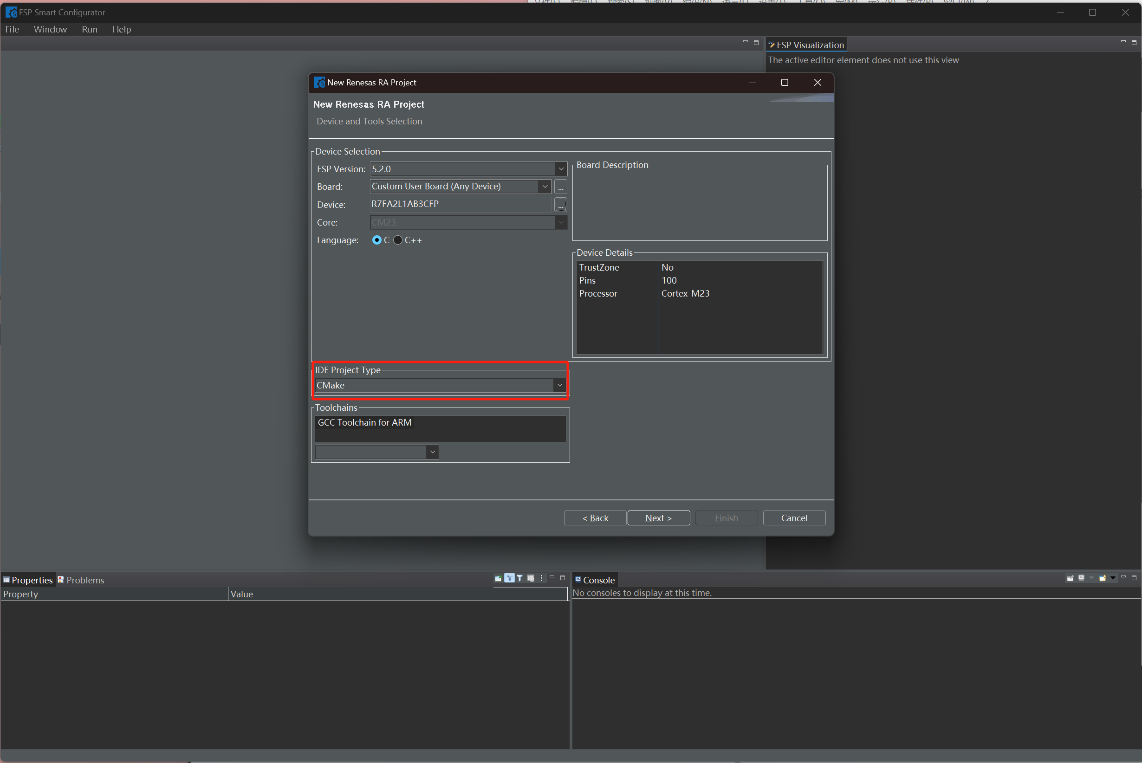Select the Console tab
Viewport: 1142px width, 763px height.
click(595, 580)
